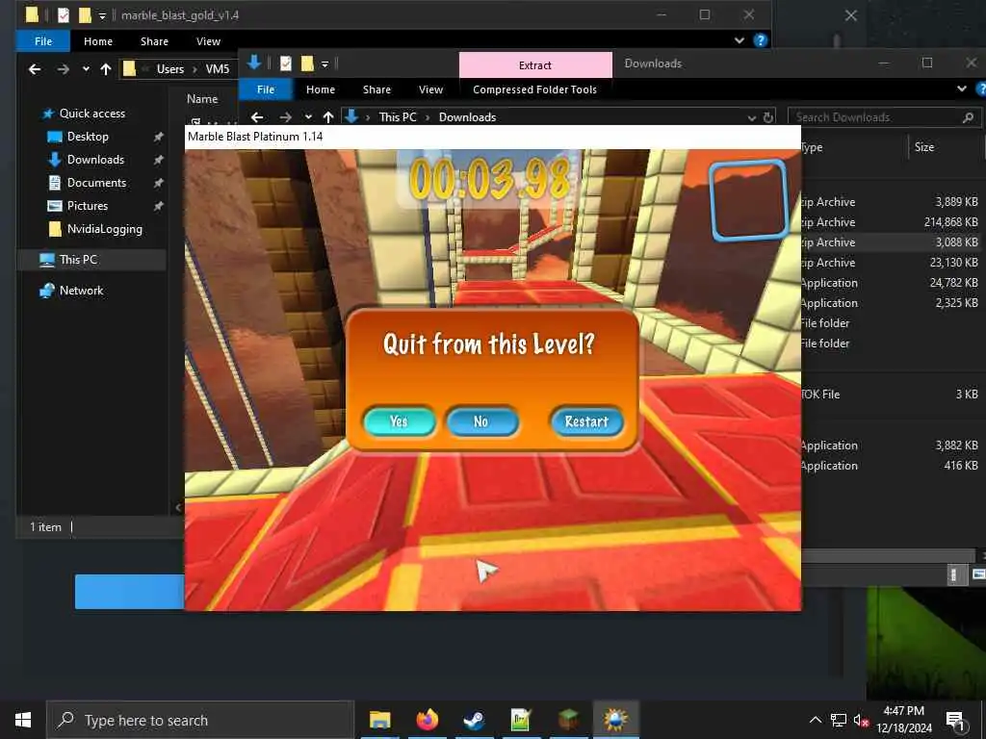Go up one folder in marble_blast_gold window
Screen dimensions: 986x739
106,69
